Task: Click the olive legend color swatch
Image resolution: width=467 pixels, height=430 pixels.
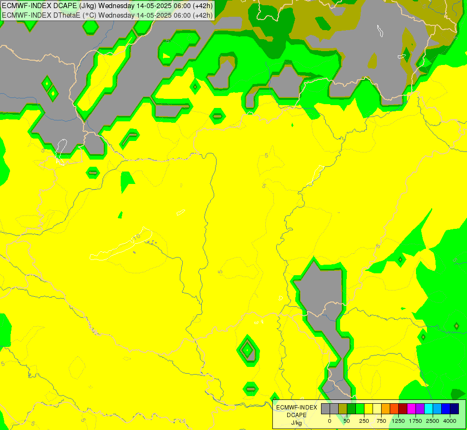Action: coord(343,409)
